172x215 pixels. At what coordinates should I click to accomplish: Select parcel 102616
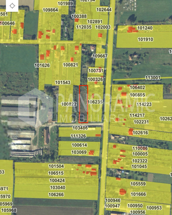pos(140,133)
